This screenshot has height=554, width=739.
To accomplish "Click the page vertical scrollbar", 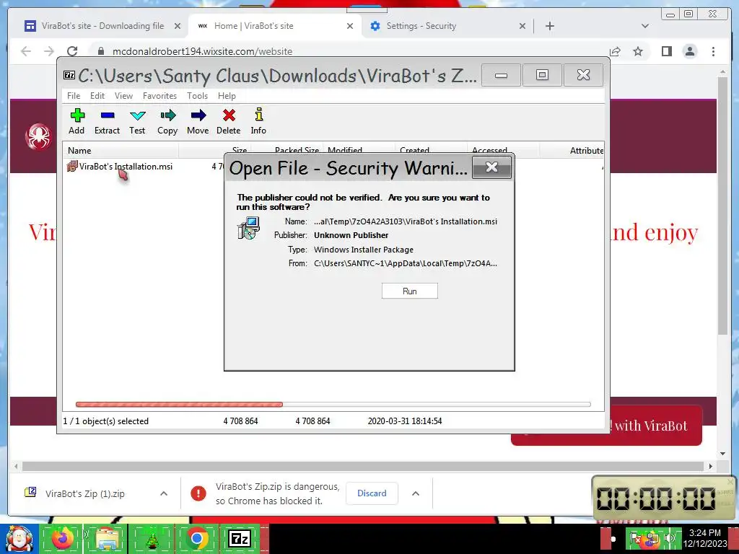I will click(x=723, y=206).
